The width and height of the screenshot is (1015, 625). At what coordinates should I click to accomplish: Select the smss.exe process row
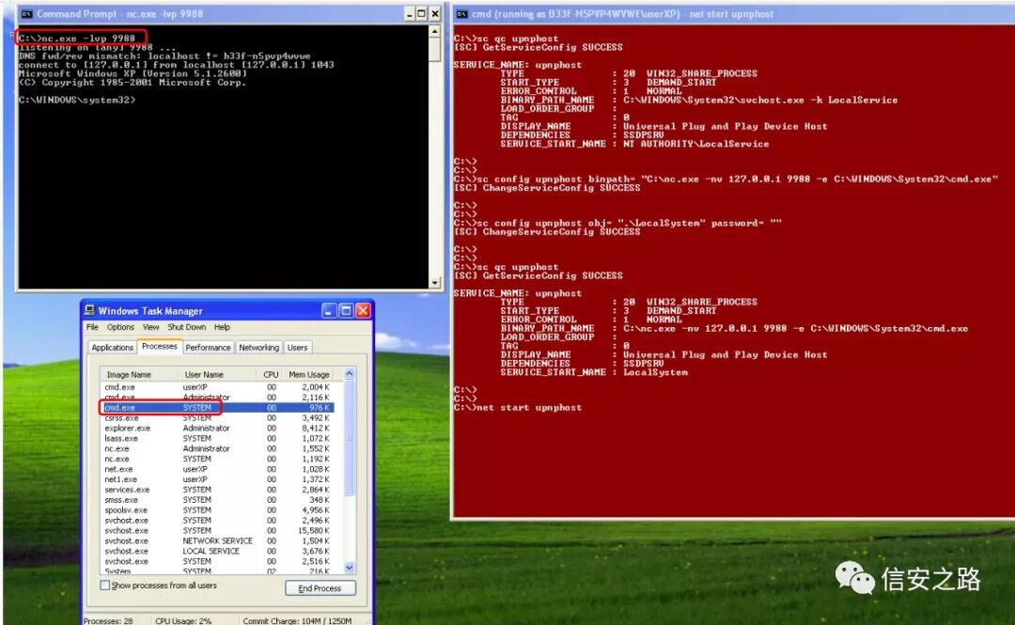point(217,500)
